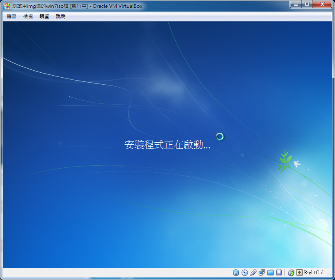Click the window resize grip corner
This screenshot has width=335, height=280.
tap(330, 274)
